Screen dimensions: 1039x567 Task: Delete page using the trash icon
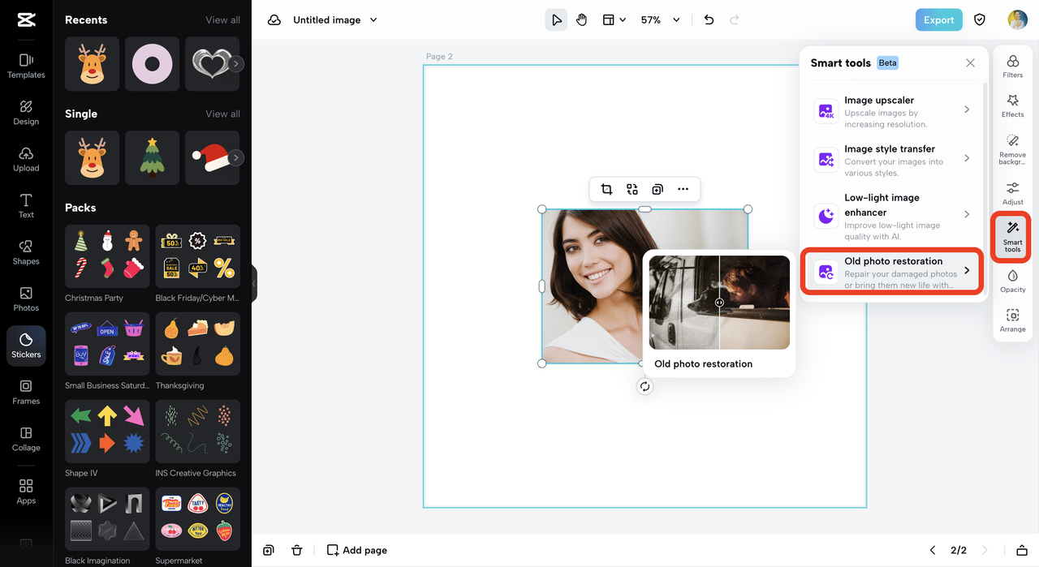click(297, 550)
